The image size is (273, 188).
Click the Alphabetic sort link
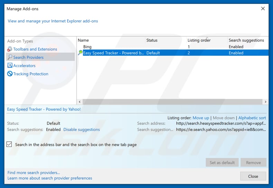tap(252, 118)
